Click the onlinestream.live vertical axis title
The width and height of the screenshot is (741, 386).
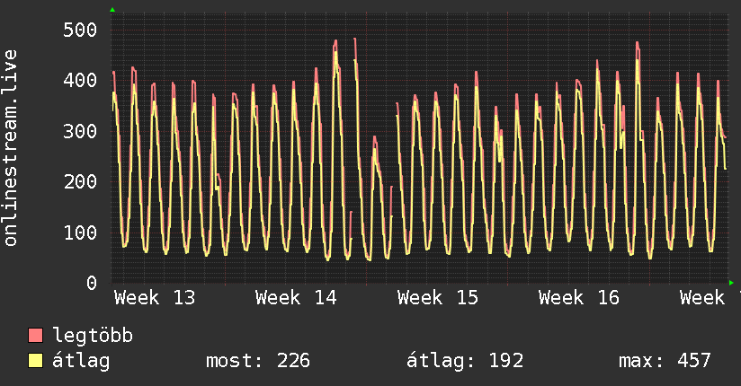11,148
